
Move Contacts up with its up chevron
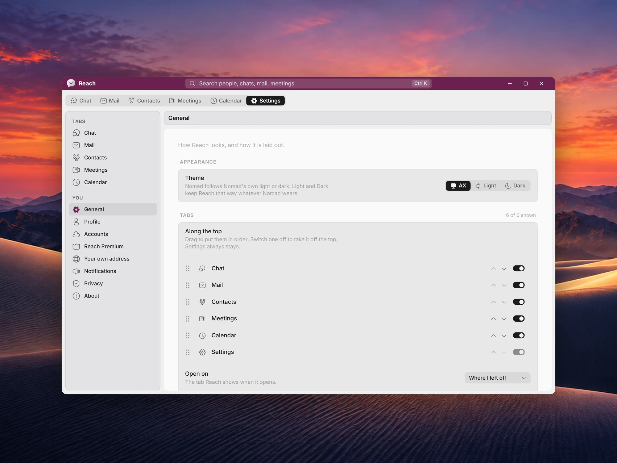(x=493, y=302)
